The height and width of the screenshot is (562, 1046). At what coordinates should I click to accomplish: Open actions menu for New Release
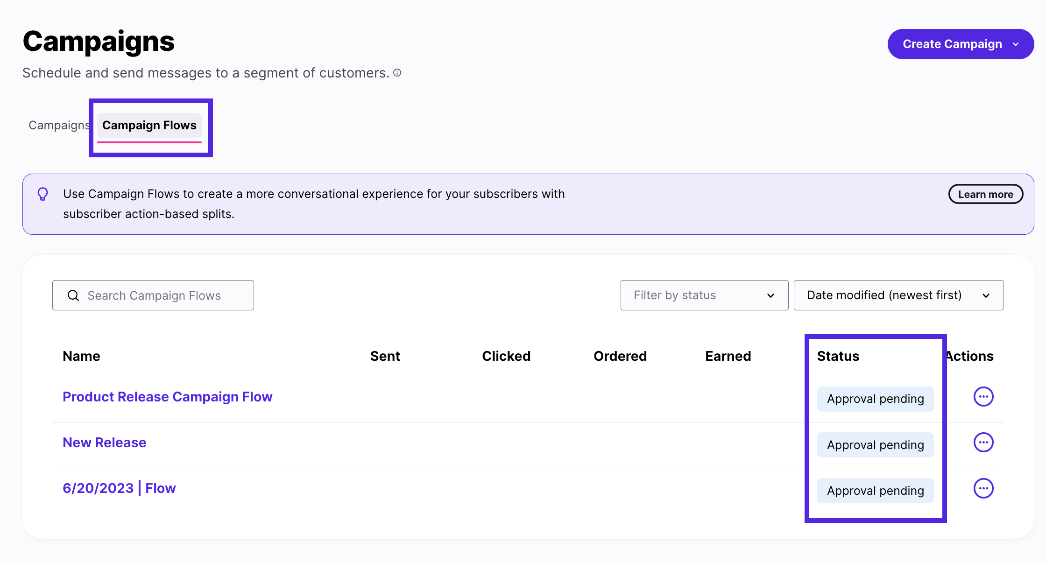pyautogui.click(x=983, y=442)
